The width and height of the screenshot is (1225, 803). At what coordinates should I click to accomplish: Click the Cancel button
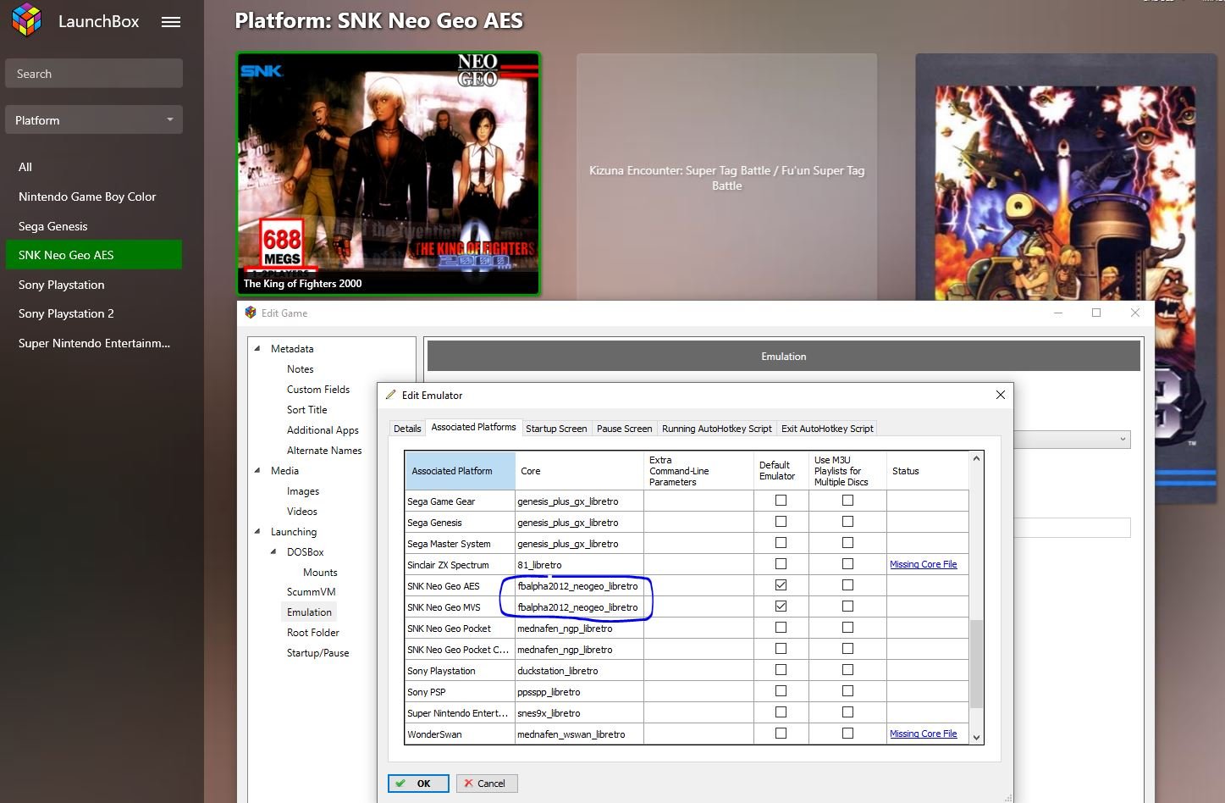tap(487, 784)
